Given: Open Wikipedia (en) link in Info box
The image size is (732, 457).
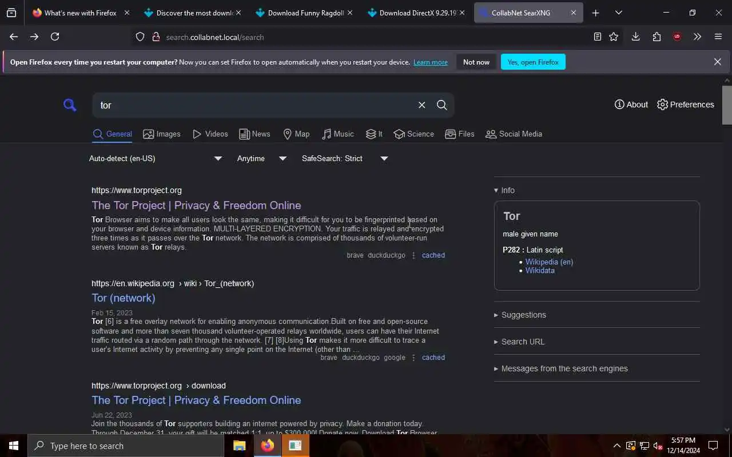Looking at the screenshot, I should coord(549,262).
